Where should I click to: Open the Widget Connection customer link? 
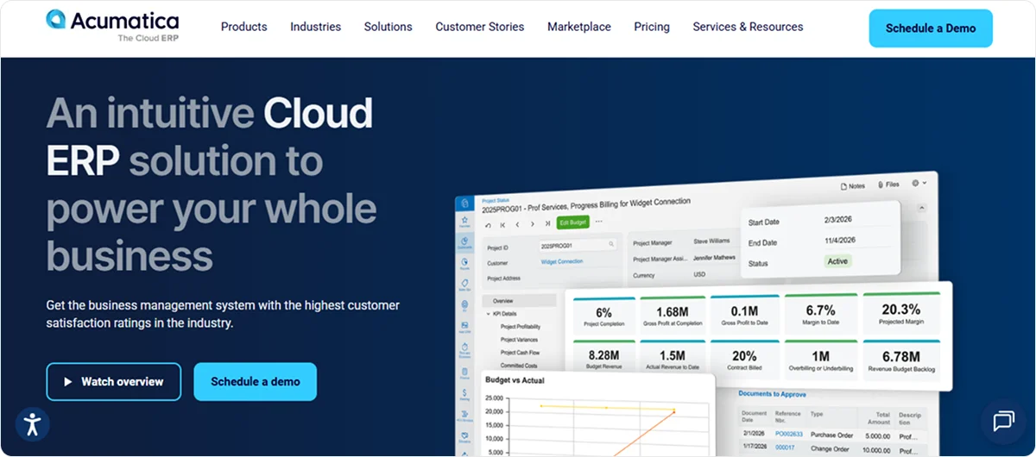coord(562,261)
